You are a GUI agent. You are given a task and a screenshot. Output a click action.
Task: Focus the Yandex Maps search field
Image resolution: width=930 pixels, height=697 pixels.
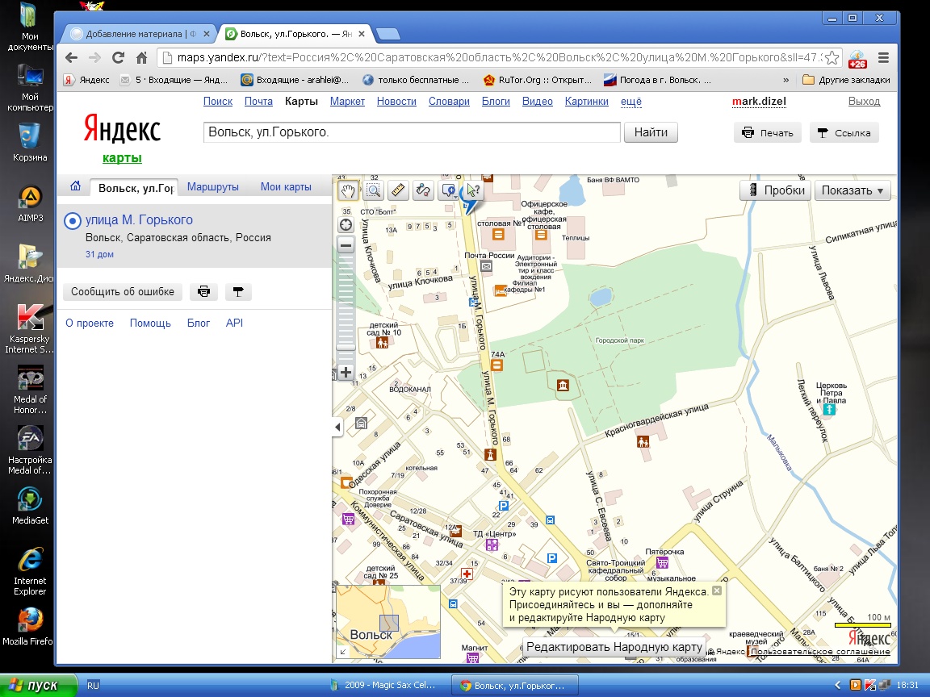click(x=412, y=132)
